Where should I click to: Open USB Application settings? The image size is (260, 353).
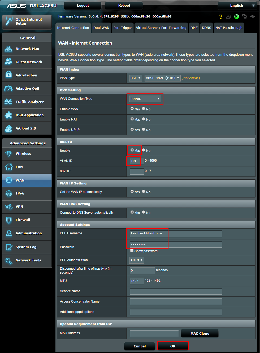27,115
